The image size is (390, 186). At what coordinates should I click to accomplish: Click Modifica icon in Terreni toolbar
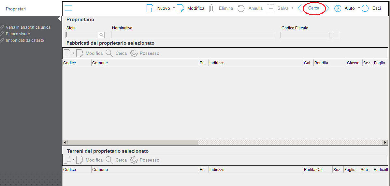point(79,160)
